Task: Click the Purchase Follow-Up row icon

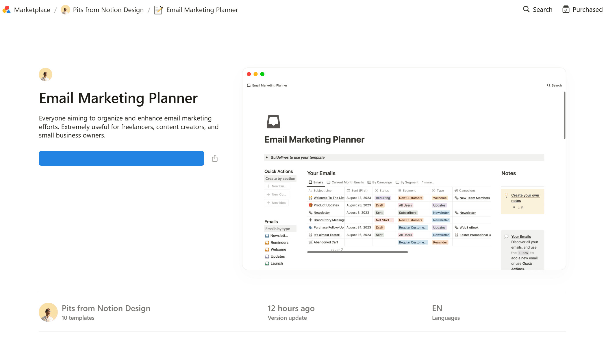Action: tap(311, 228)
